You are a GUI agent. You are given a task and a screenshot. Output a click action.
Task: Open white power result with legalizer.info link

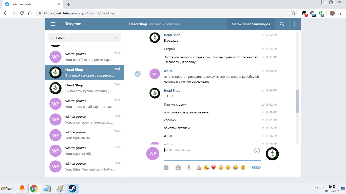click(85, 166)
